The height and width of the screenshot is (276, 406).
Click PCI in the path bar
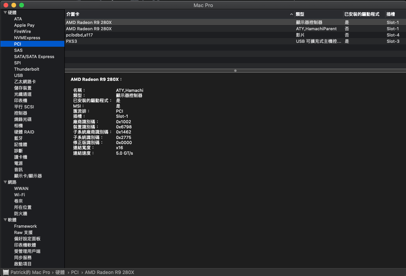point(75,272)
